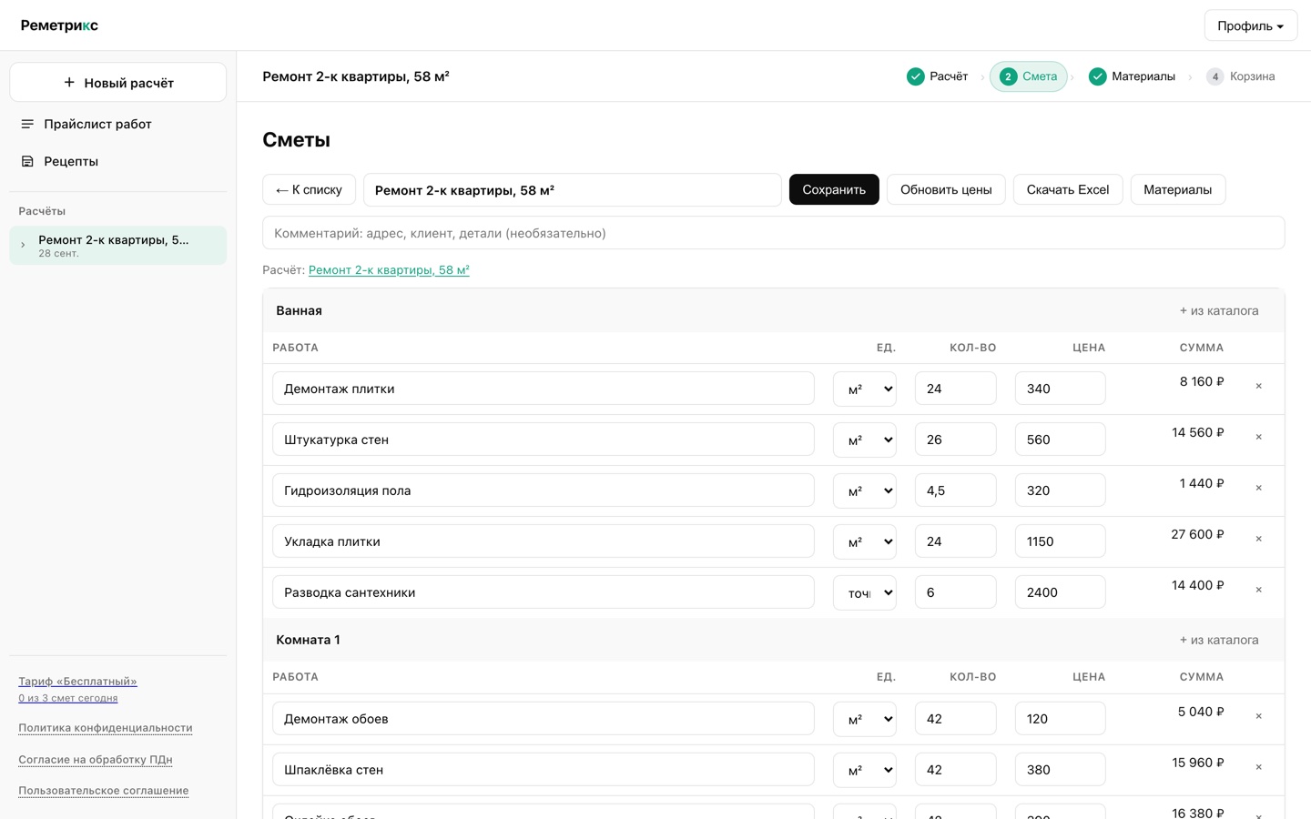
Task: Open Пользовательское соглашение link
Action: click(104, 791)
